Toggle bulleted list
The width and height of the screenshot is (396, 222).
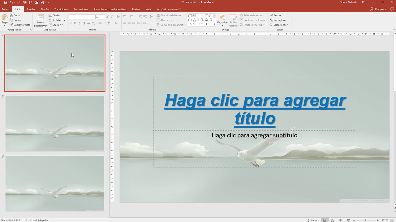tap(124, 17)
